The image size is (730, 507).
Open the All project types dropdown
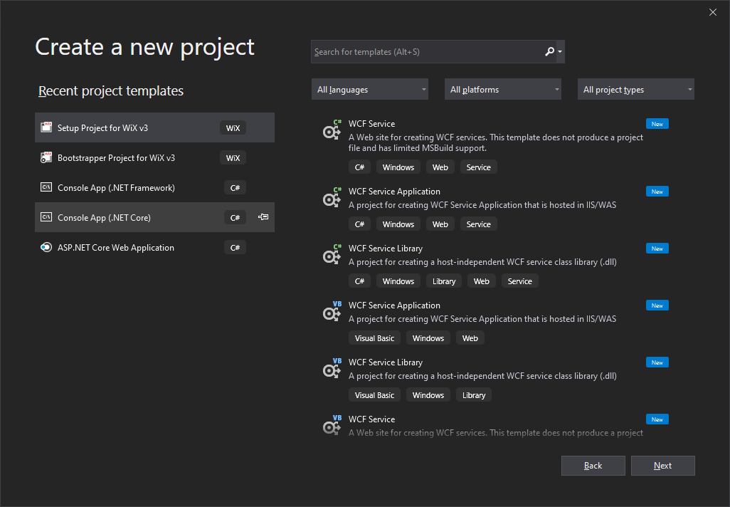pyautogui.click(x=635, y=89)
